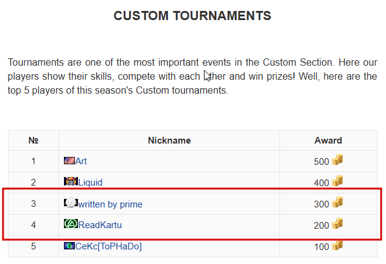Viewport: 386px width, 264px height.
Task: Click the Award column header
Action: click(328, 141)
